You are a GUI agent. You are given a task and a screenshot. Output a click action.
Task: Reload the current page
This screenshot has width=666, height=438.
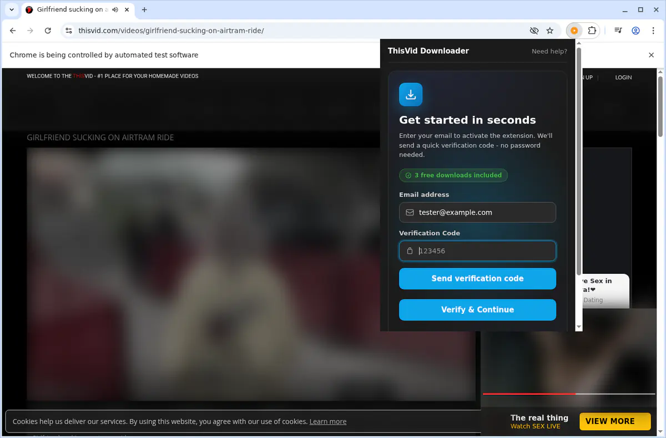click(48, 30)
